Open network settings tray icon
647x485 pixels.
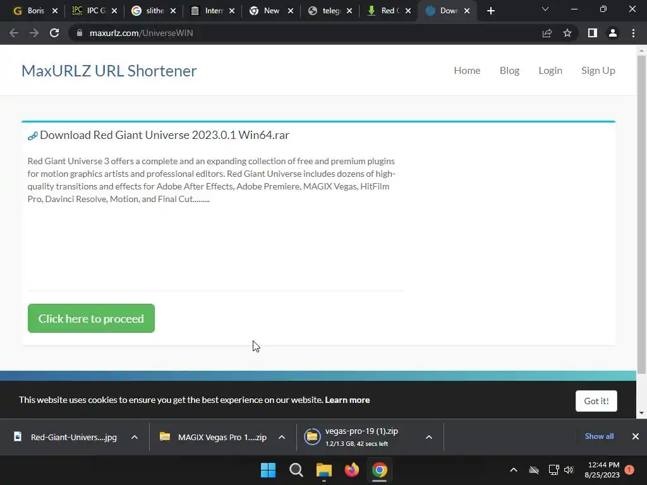(553, 470)
